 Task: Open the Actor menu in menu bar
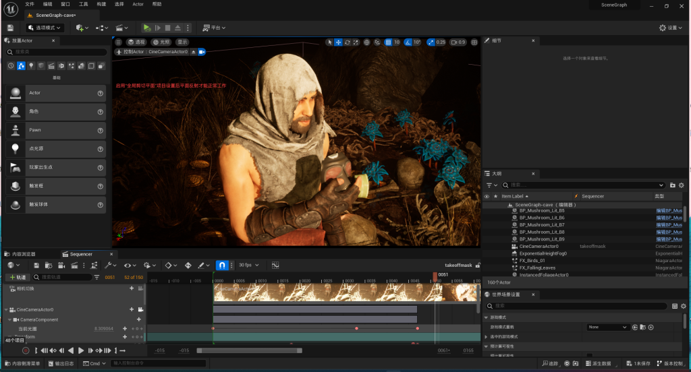pyautogui.click(x=138, y=4)
